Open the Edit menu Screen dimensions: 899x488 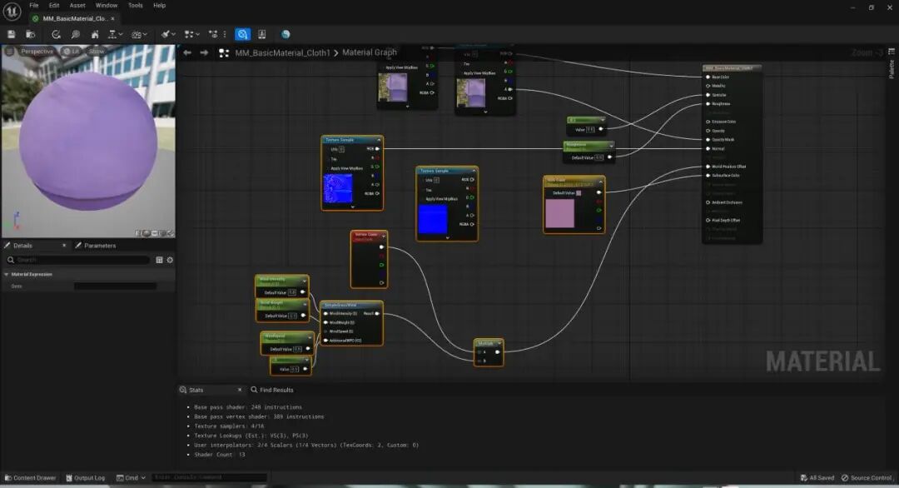click(x=54, y=5)
